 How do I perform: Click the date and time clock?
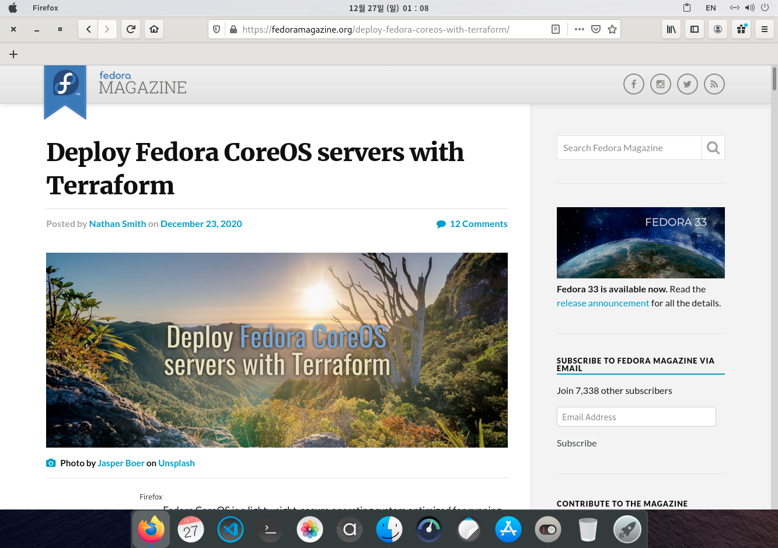(389, 8)
